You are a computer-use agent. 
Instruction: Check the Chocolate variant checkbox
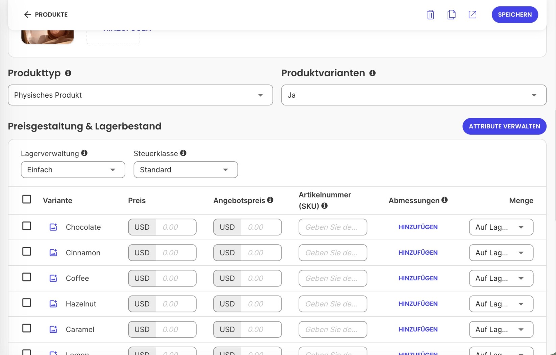[27, 226]
